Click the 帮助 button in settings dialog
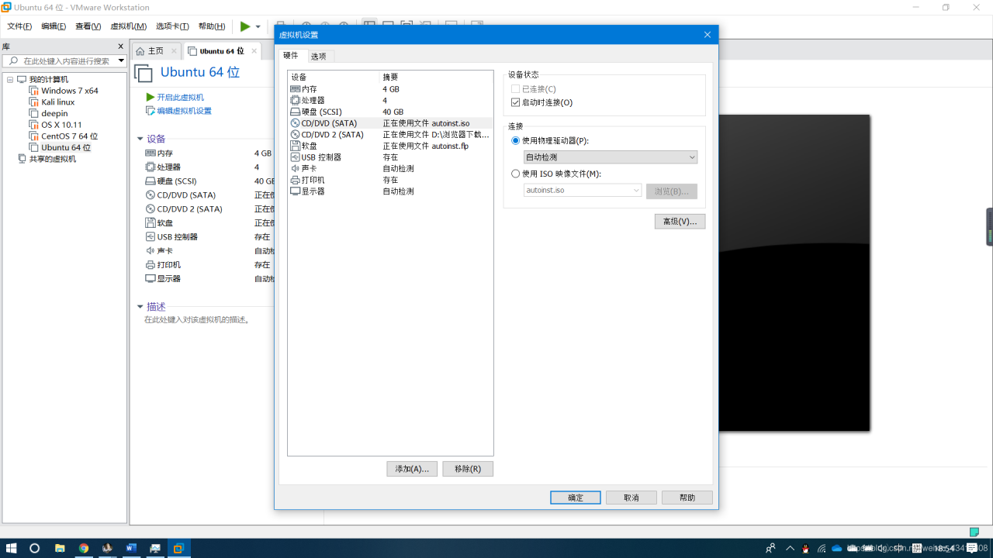 687,498
